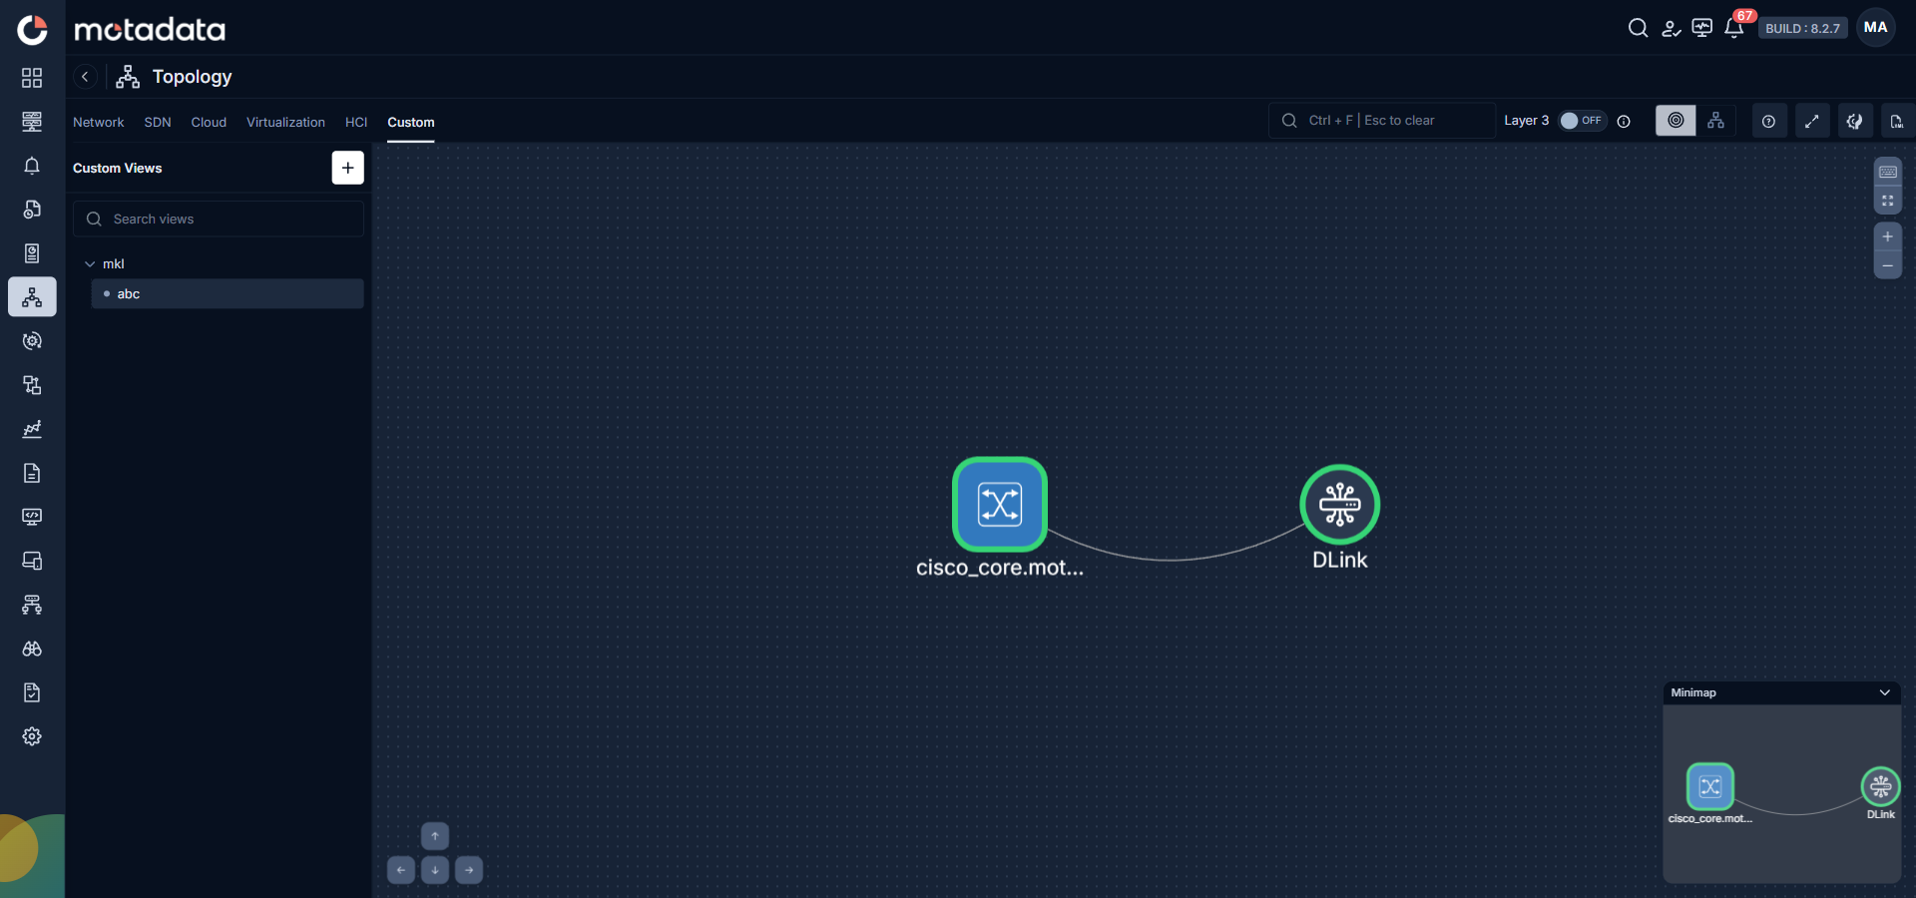The height and width of the screenshot is (898, 1916).
Task: Zoom out with the minus canvas button
Action: tap(1887, 265)
